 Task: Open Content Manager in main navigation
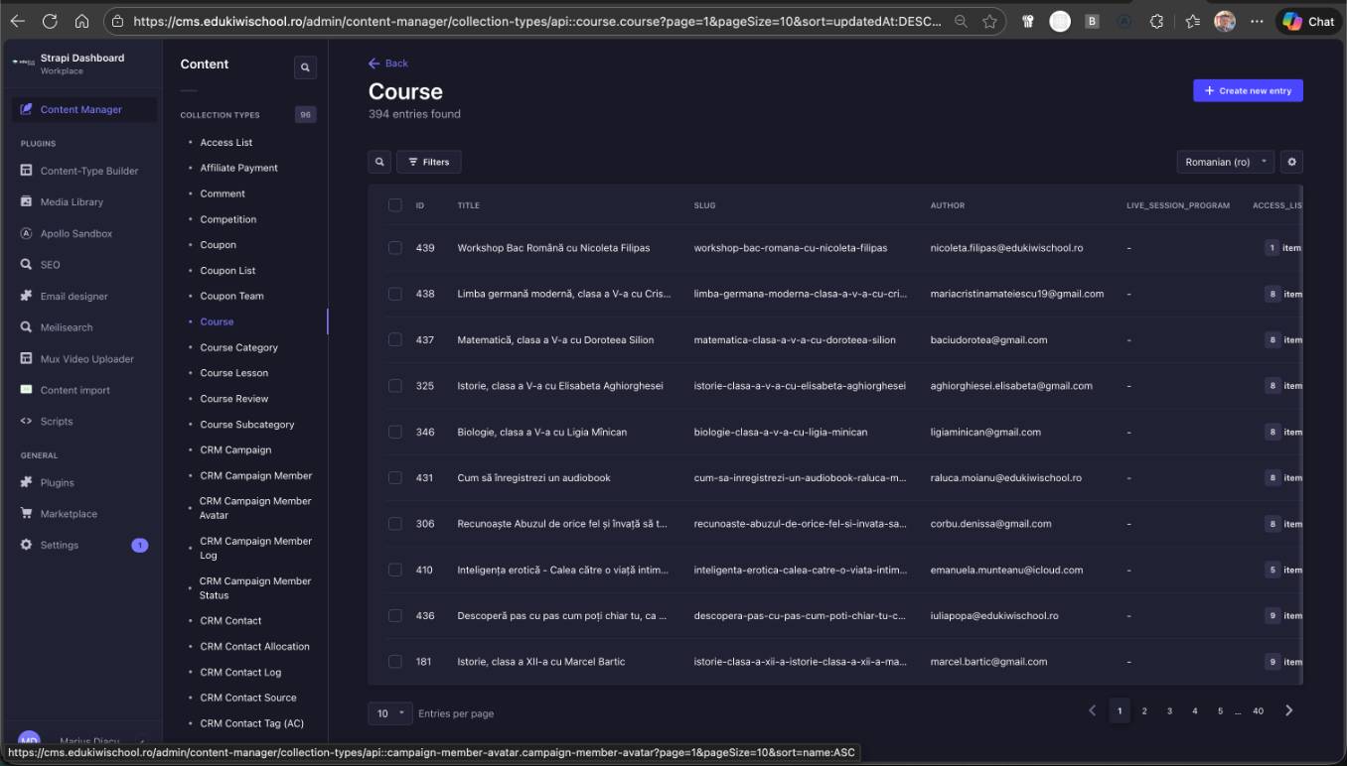[84, 109]
